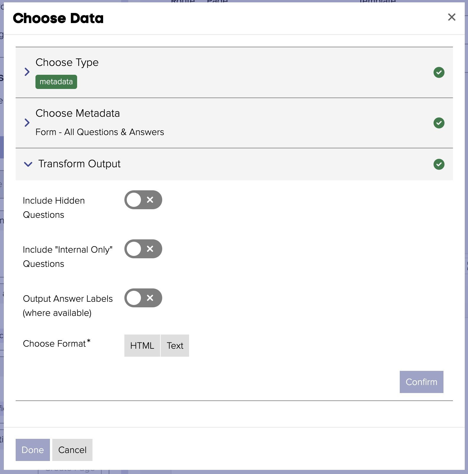Expand the Choose Metadata section chevron
The image size is (468, 474).
[27, 123]
